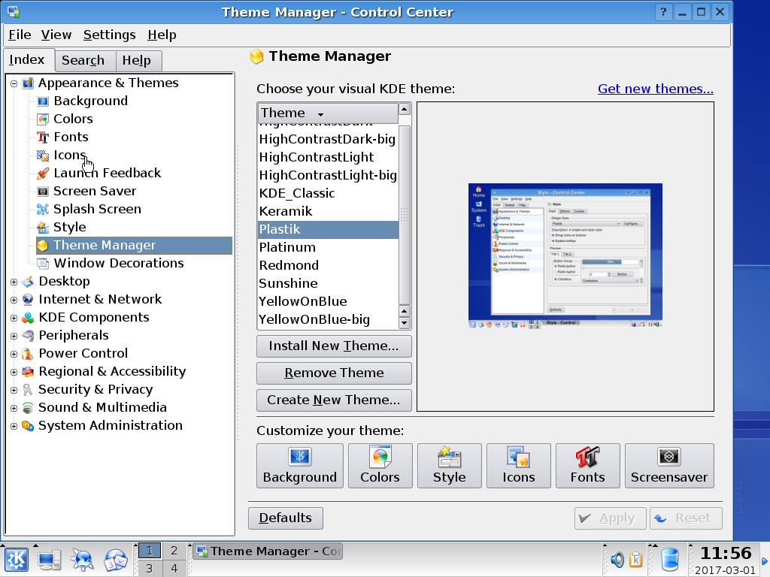
Task: Click the Power Control icon in the tree
Action: point(28,354)
